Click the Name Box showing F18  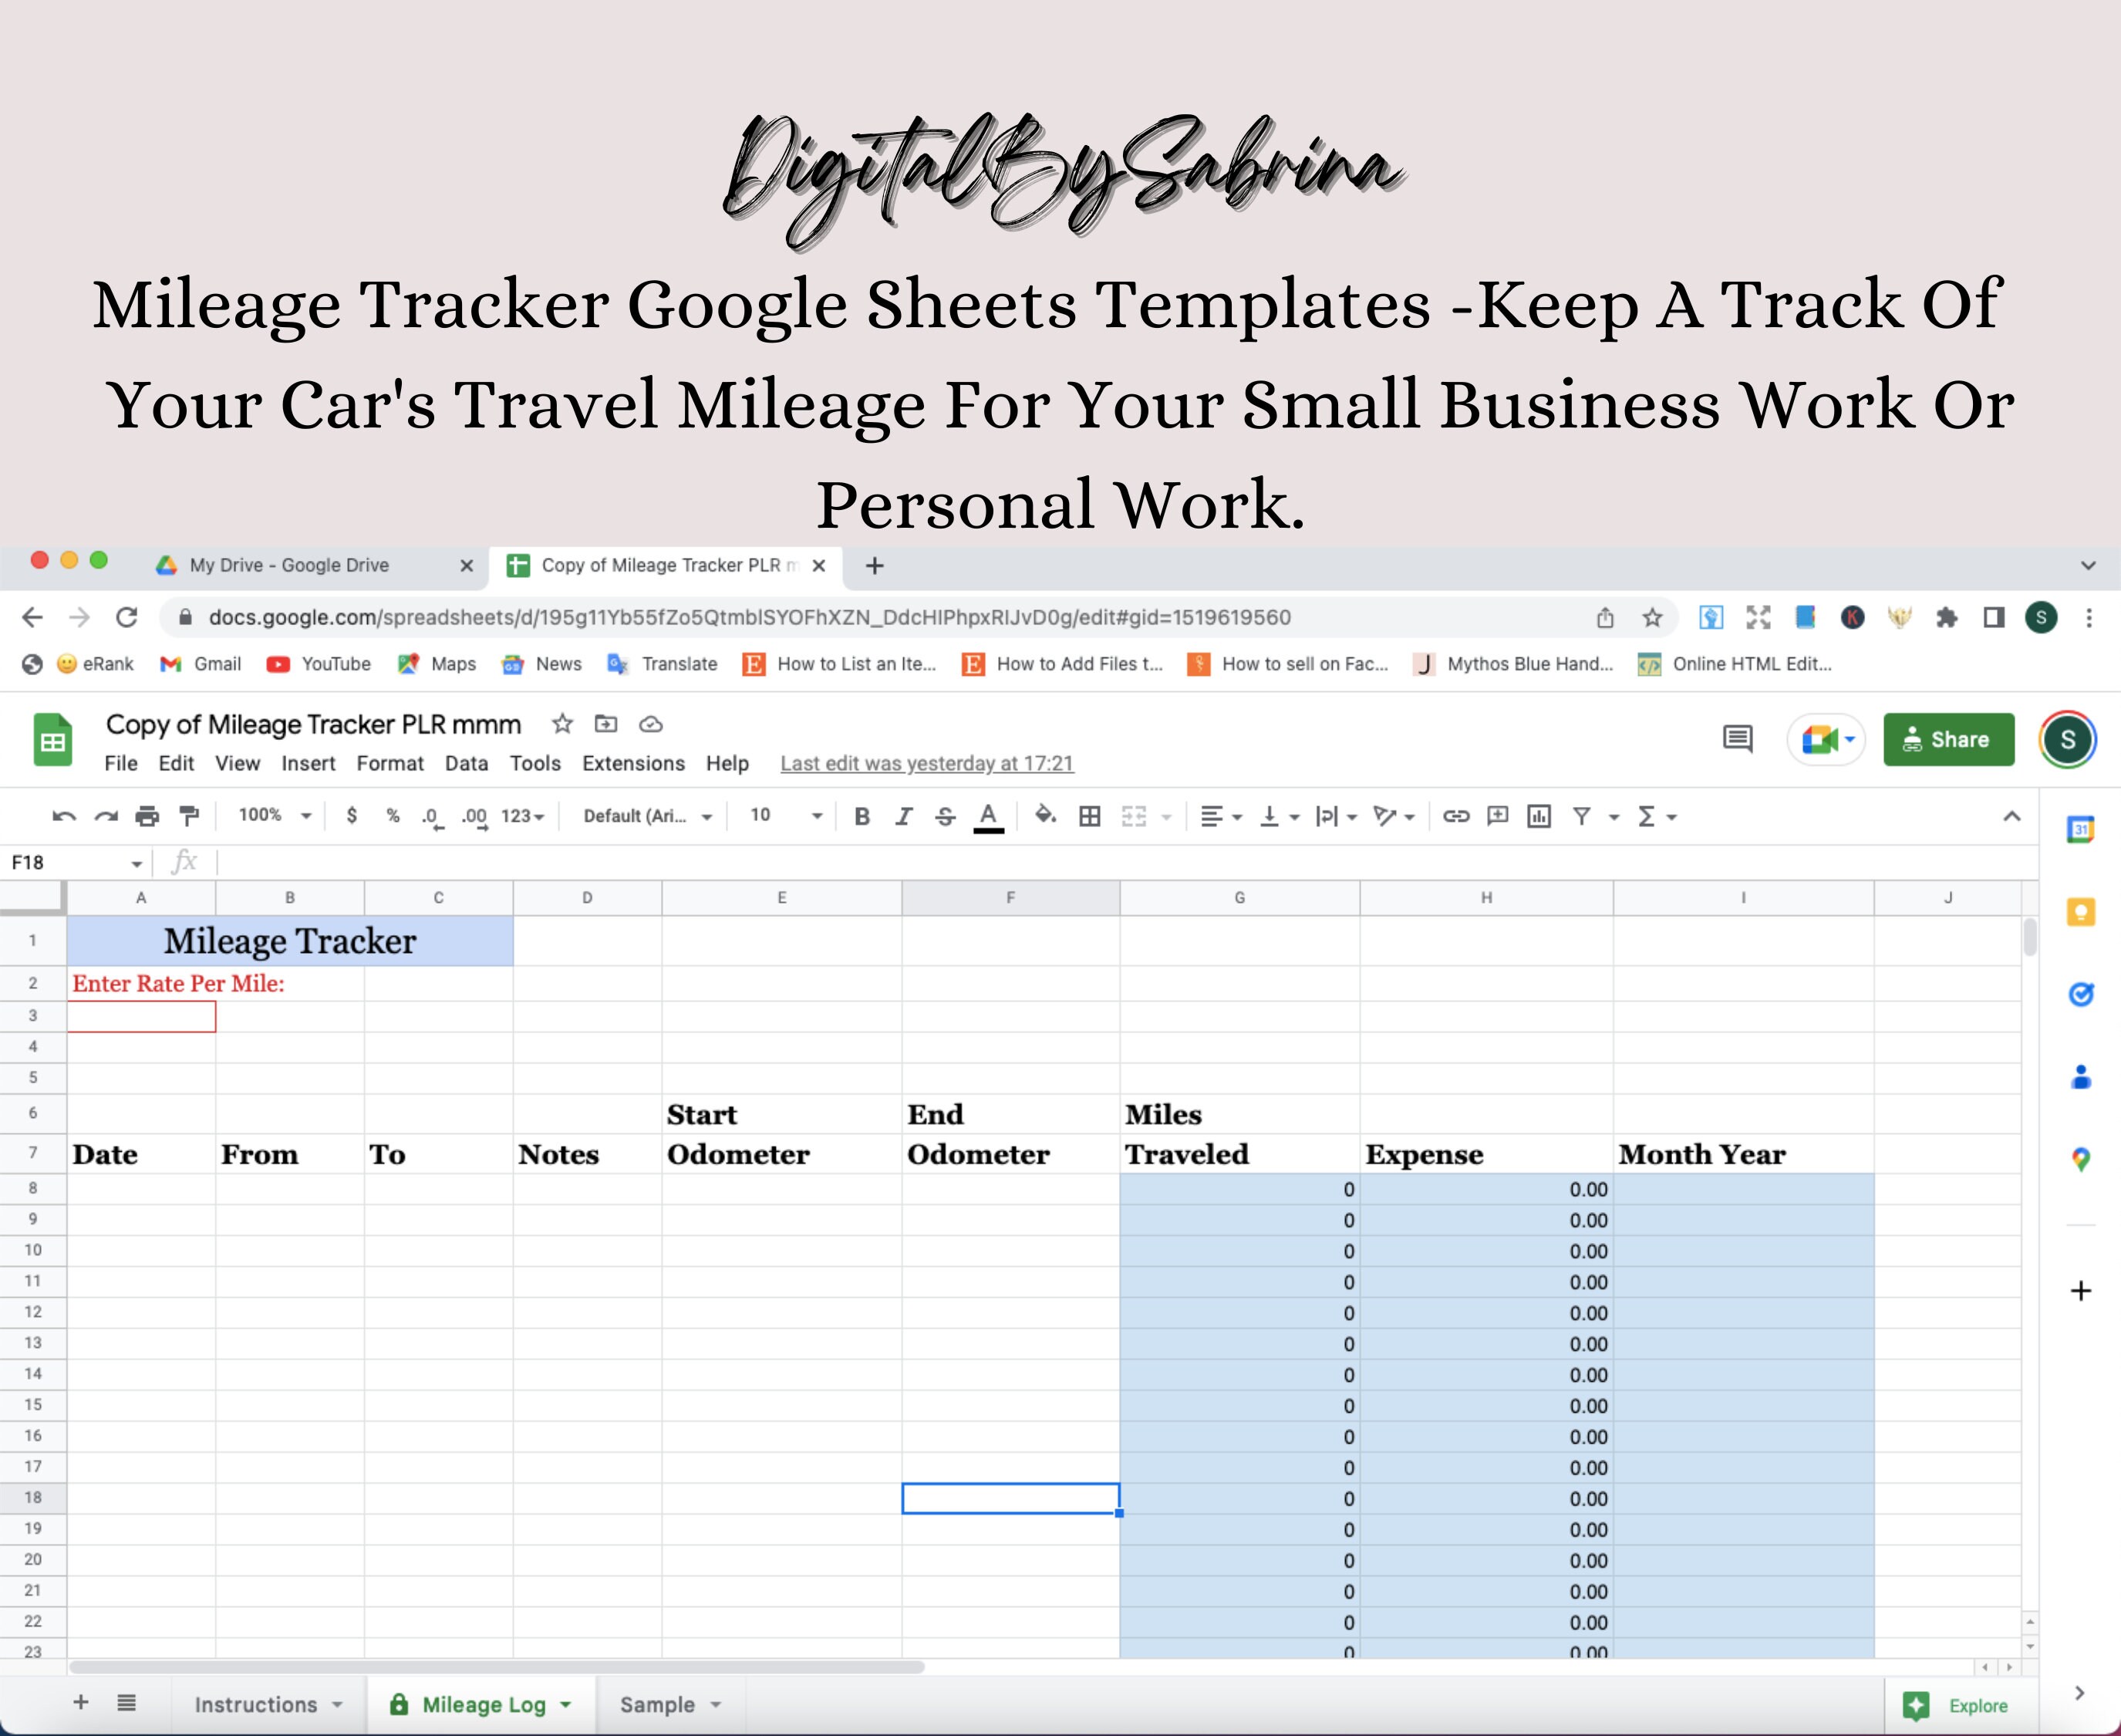[75, 863]
